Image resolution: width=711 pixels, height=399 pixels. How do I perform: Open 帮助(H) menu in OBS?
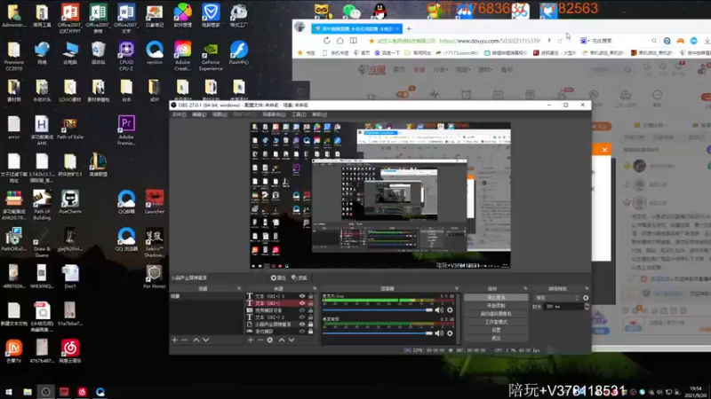pos(319,114)
